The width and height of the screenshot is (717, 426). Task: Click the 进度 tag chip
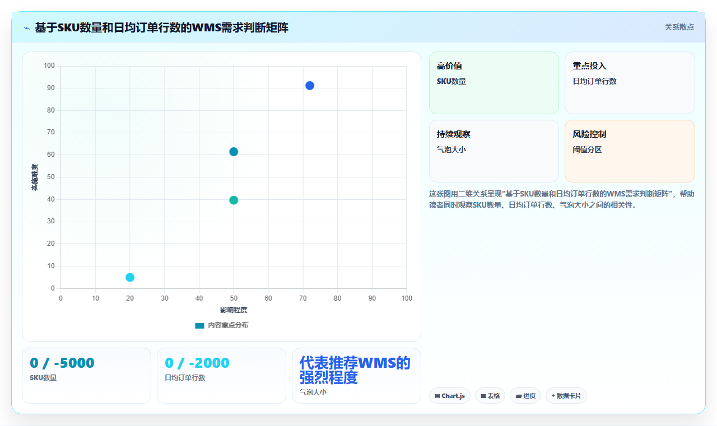(x=525, y=396)
